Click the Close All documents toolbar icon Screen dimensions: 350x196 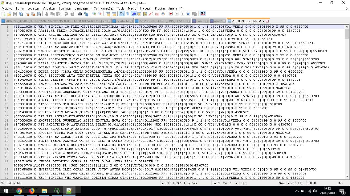click(33, 14)
